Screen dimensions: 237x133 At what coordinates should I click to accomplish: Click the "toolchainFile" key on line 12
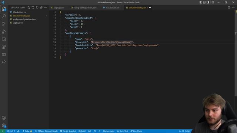tap(84, 45)
